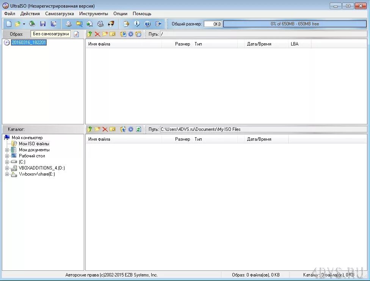The image size is (370, 281).
Task: Open CD/DVD via green arrow disc icon
Action: tap(32, 24)
